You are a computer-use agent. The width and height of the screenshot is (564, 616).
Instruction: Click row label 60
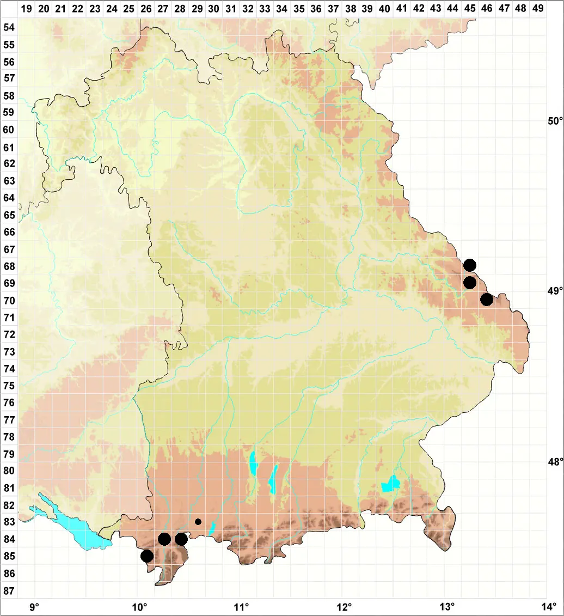coord(9,130)
